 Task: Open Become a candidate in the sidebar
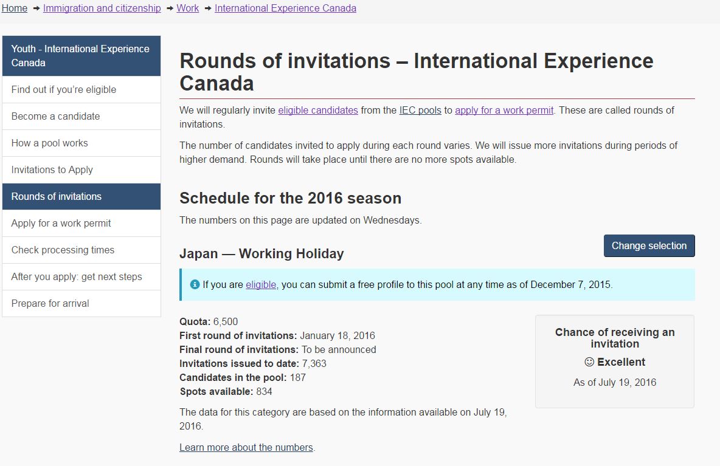coord(81,117)
